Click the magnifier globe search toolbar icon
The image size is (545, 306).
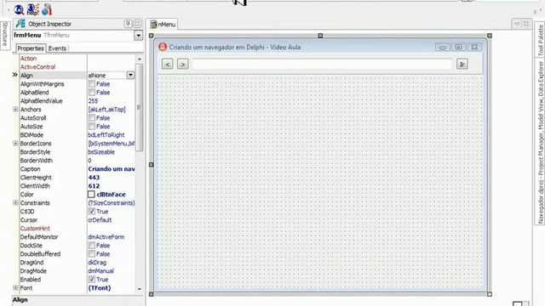[19, 9]
